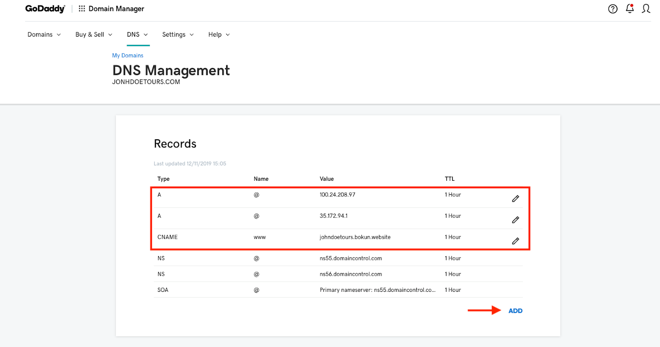This screenshot has height=347, width=660.
Task: Open the user account icon
Action: point(646,9)
